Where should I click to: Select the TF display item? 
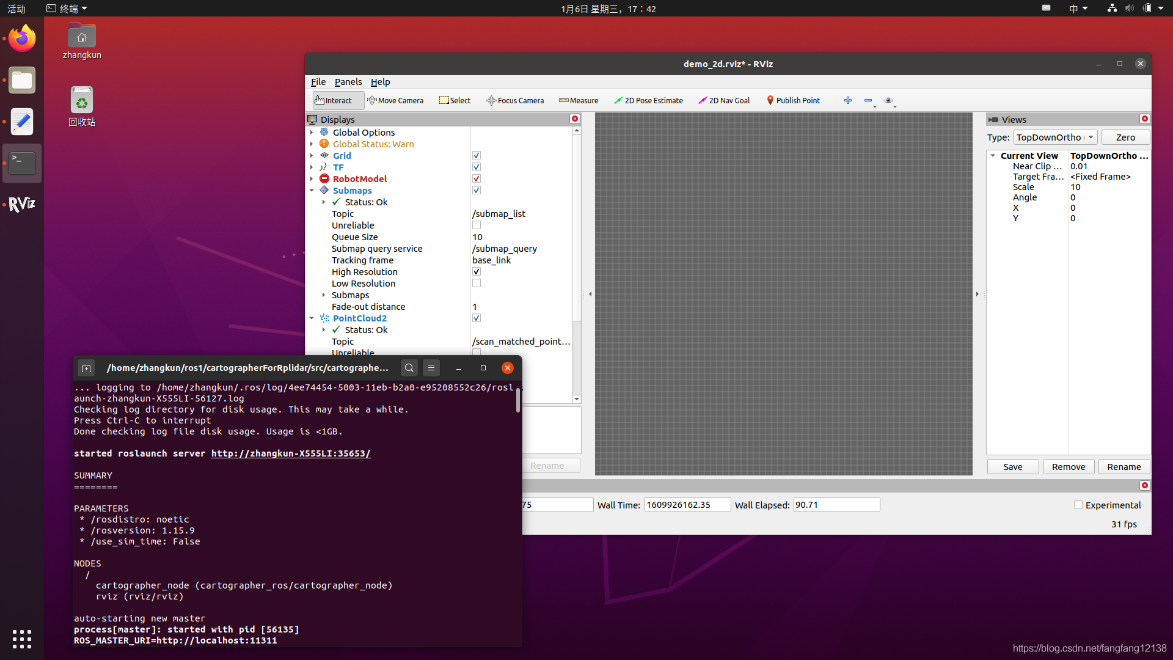(338, 167)
